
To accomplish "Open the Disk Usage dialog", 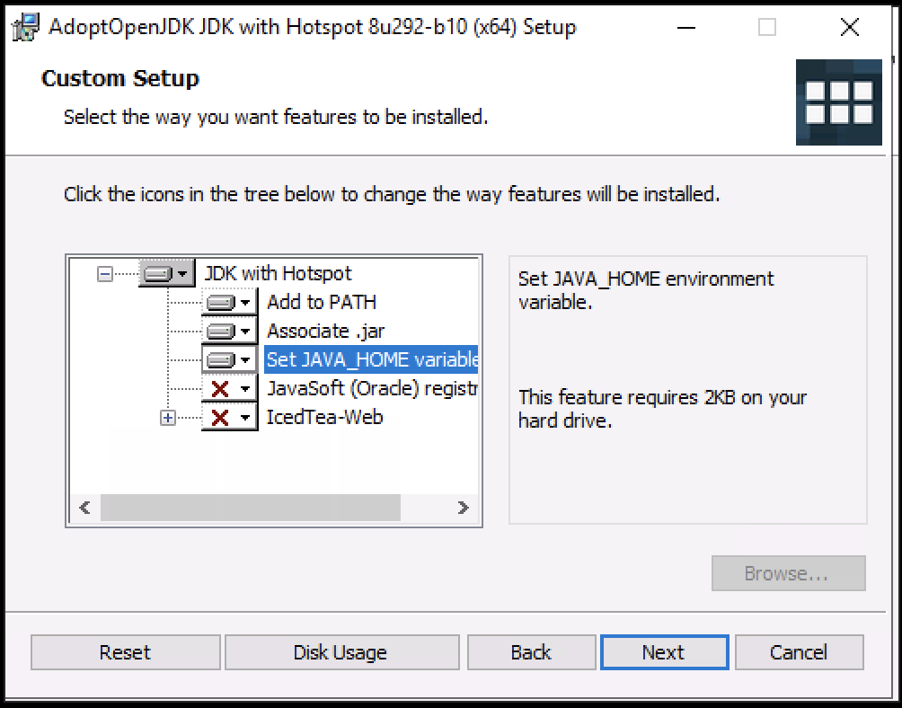I will (x=341, y=652).
